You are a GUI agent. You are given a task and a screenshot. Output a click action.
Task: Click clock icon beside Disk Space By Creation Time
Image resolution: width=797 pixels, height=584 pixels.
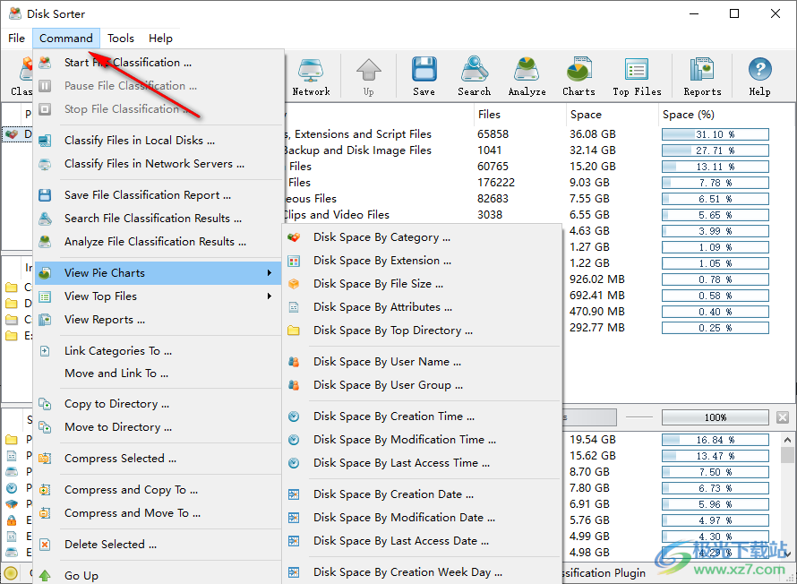point(294,417)
